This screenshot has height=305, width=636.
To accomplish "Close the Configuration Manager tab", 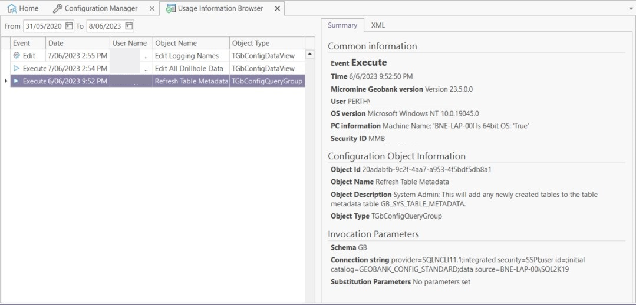I will point(151,9).
